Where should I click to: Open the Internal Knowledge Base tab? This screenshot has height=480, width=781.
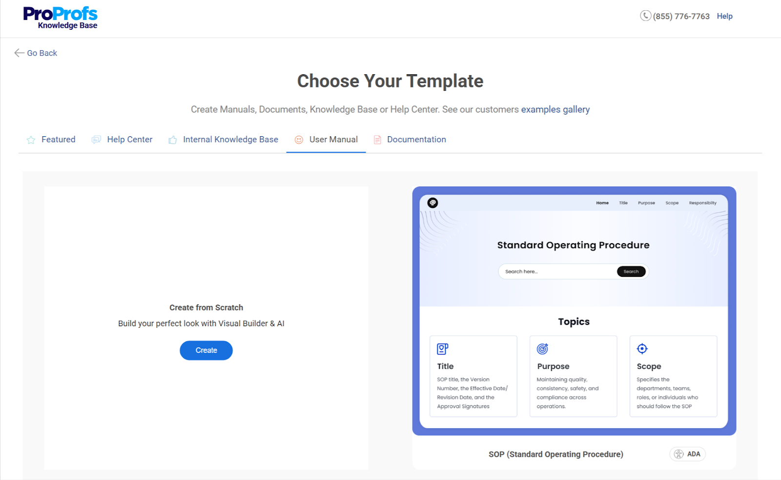(230, 140)
